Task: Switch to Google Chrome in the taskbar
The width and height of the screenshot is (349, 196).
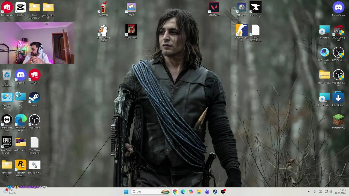Action: (175, 192)
